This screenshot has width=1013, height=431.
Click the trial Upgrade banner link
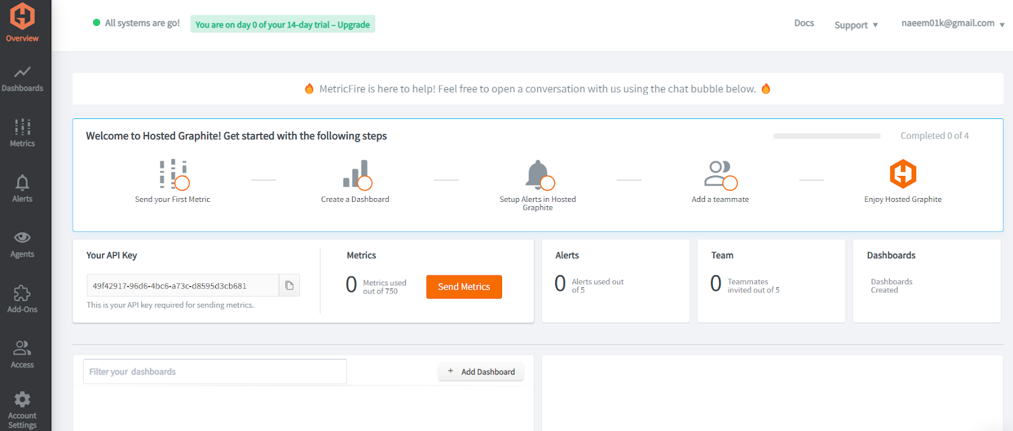click(x=353, y=25)
